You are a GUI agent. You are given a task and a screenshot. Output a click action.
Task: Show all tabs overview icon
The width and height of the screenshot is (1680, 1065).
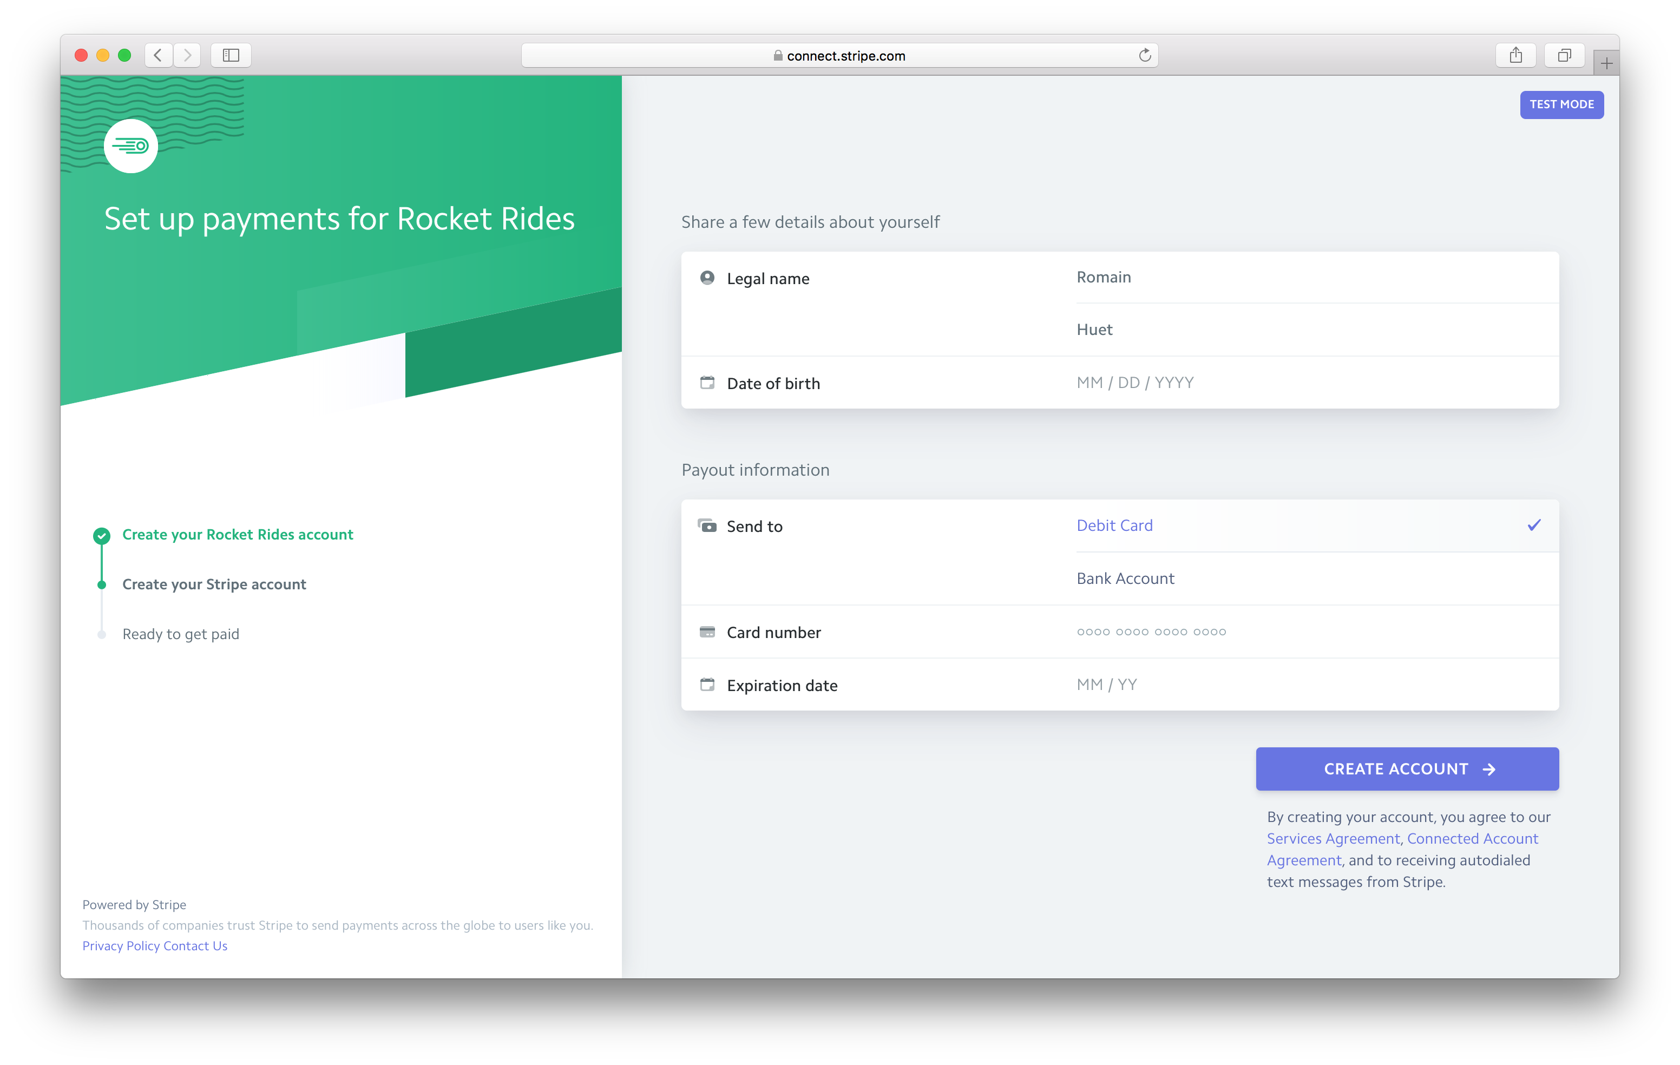(x=1564, y=55)
